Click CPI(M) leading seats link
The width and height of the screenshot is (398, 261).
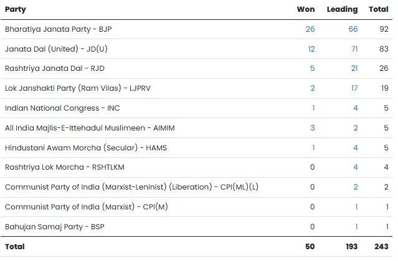point(356,207)
